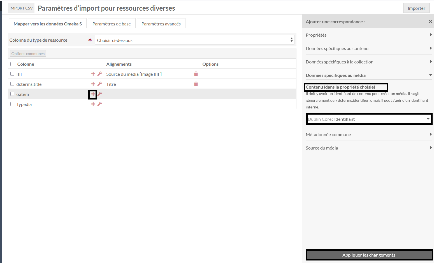Open wrench options for IIIF column
The width and height of the screenshot is (434, 263).
(99, 74)
